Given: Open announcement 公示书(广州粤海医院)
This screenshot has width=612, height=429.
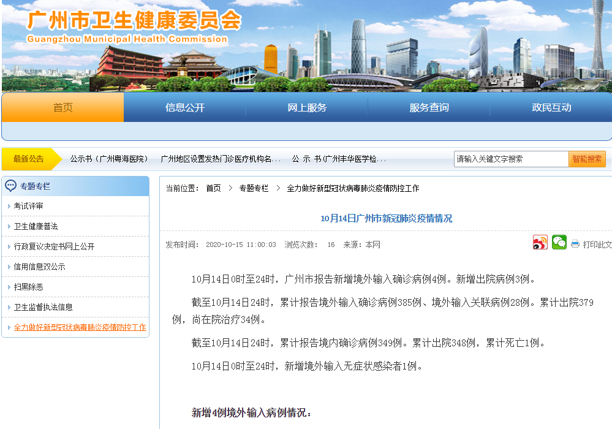Looking at the screenshot, I should (109, 159).
